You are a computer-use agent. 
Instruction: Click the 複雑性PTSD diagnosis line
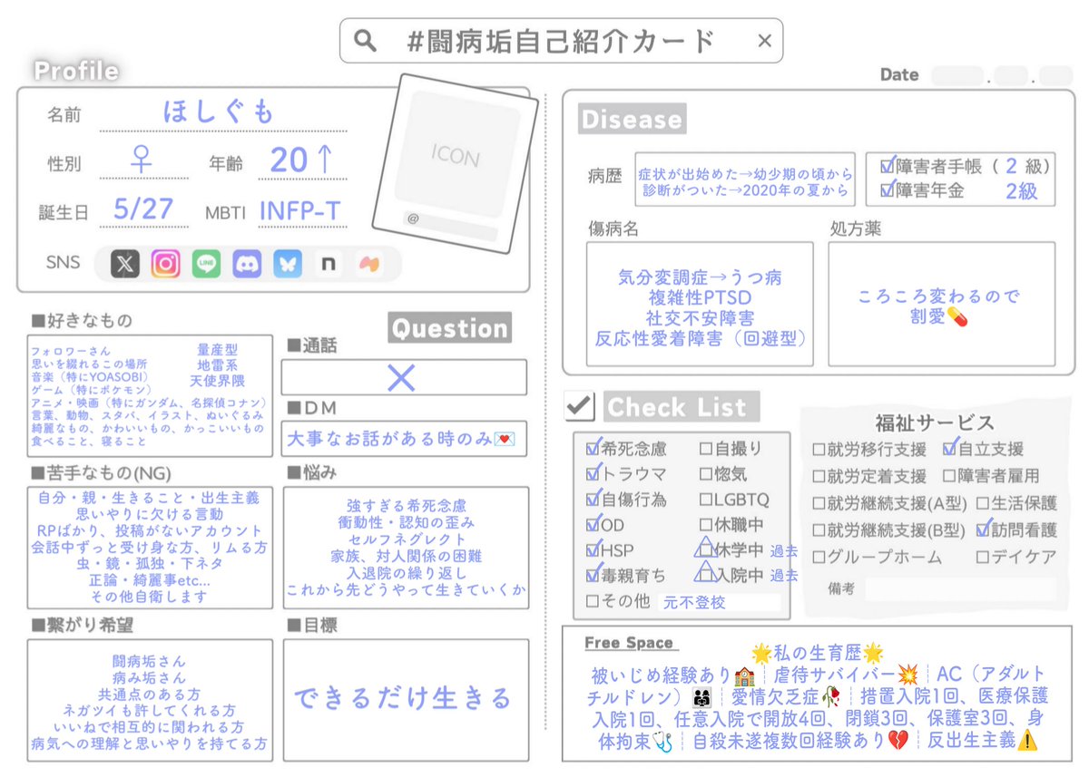[x=700, y=297]
